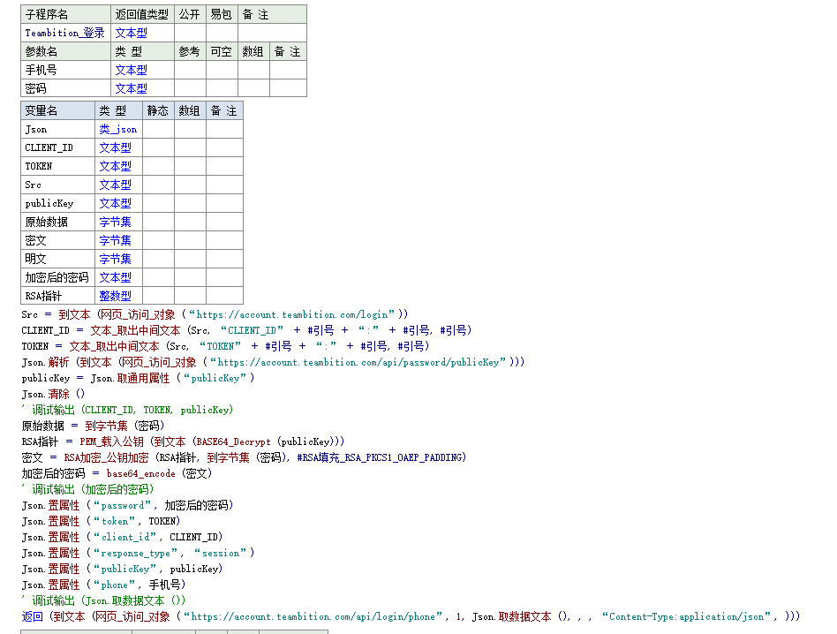Toggle the 数组 cell for publicKey variable
The width and height of the screenshot is (837, 634).
pos(190,203)
